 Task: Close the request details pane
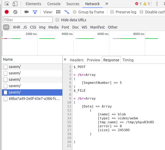(x=65, y=60)
